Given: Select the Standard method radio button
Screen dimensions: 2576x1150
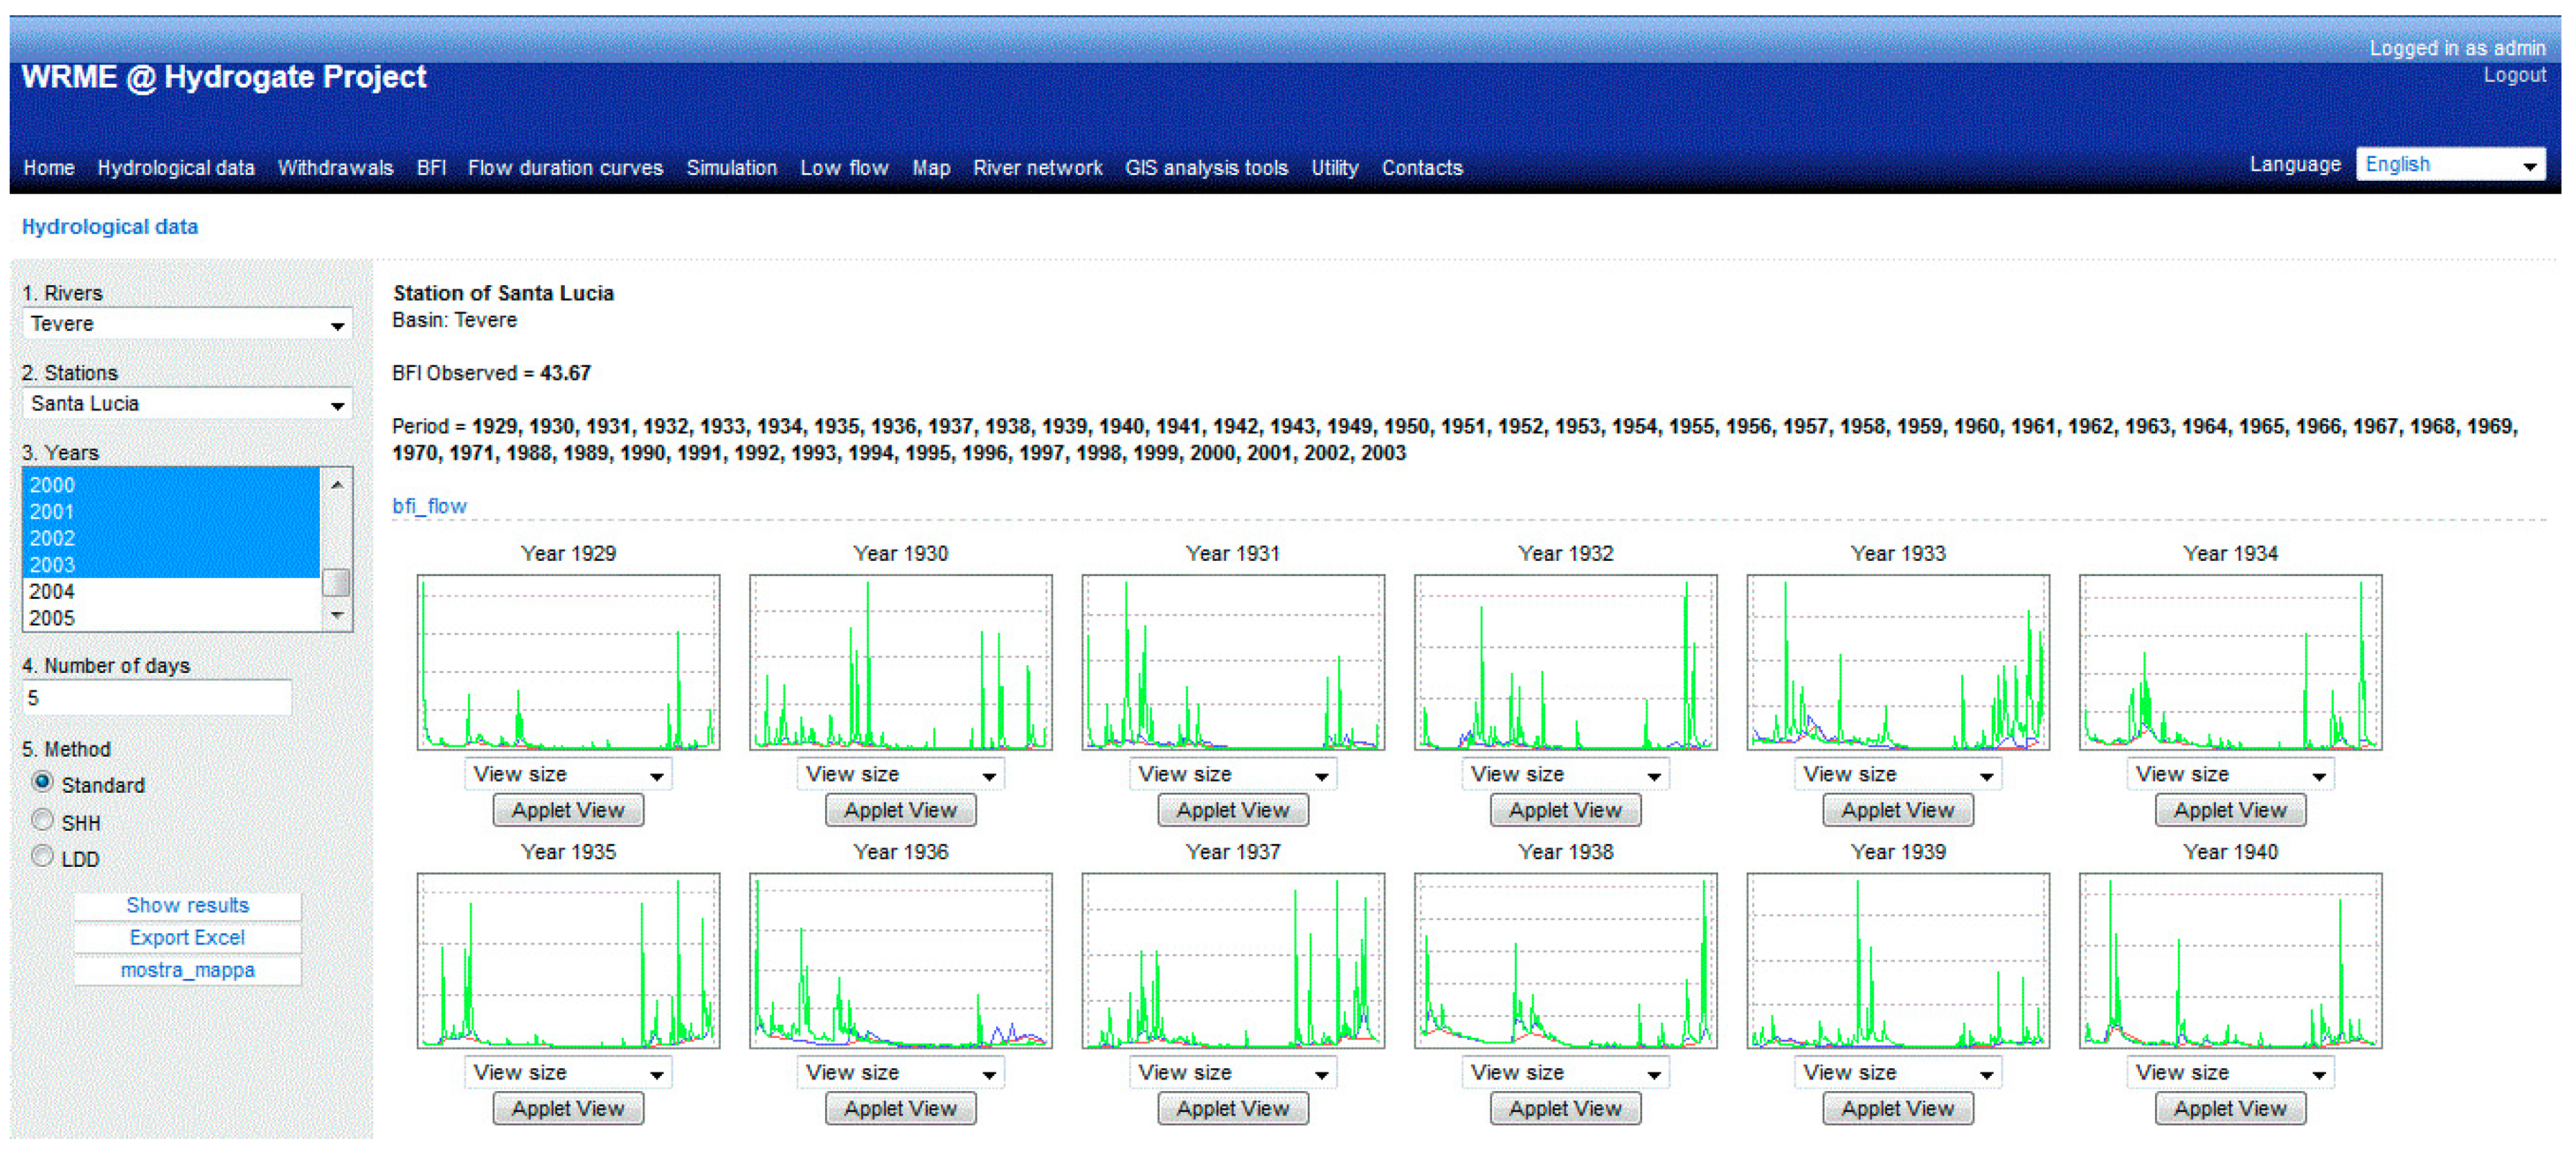Looking at the screenshot, I should coord(42,782).
